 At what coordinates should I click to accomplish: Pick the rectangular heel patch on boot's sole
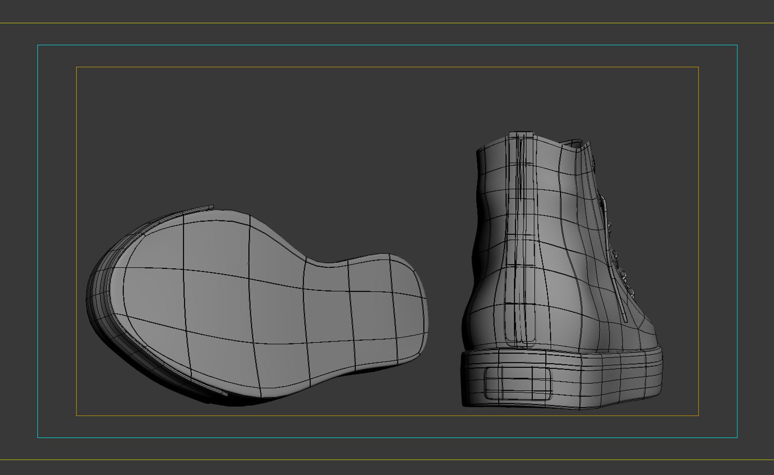518,383
